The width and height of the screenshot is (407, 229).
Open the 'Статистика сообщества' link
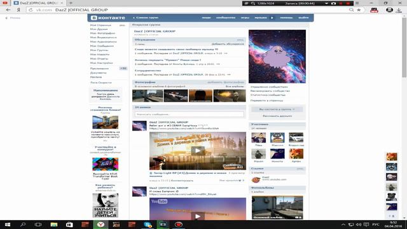(x=268, y=95)
